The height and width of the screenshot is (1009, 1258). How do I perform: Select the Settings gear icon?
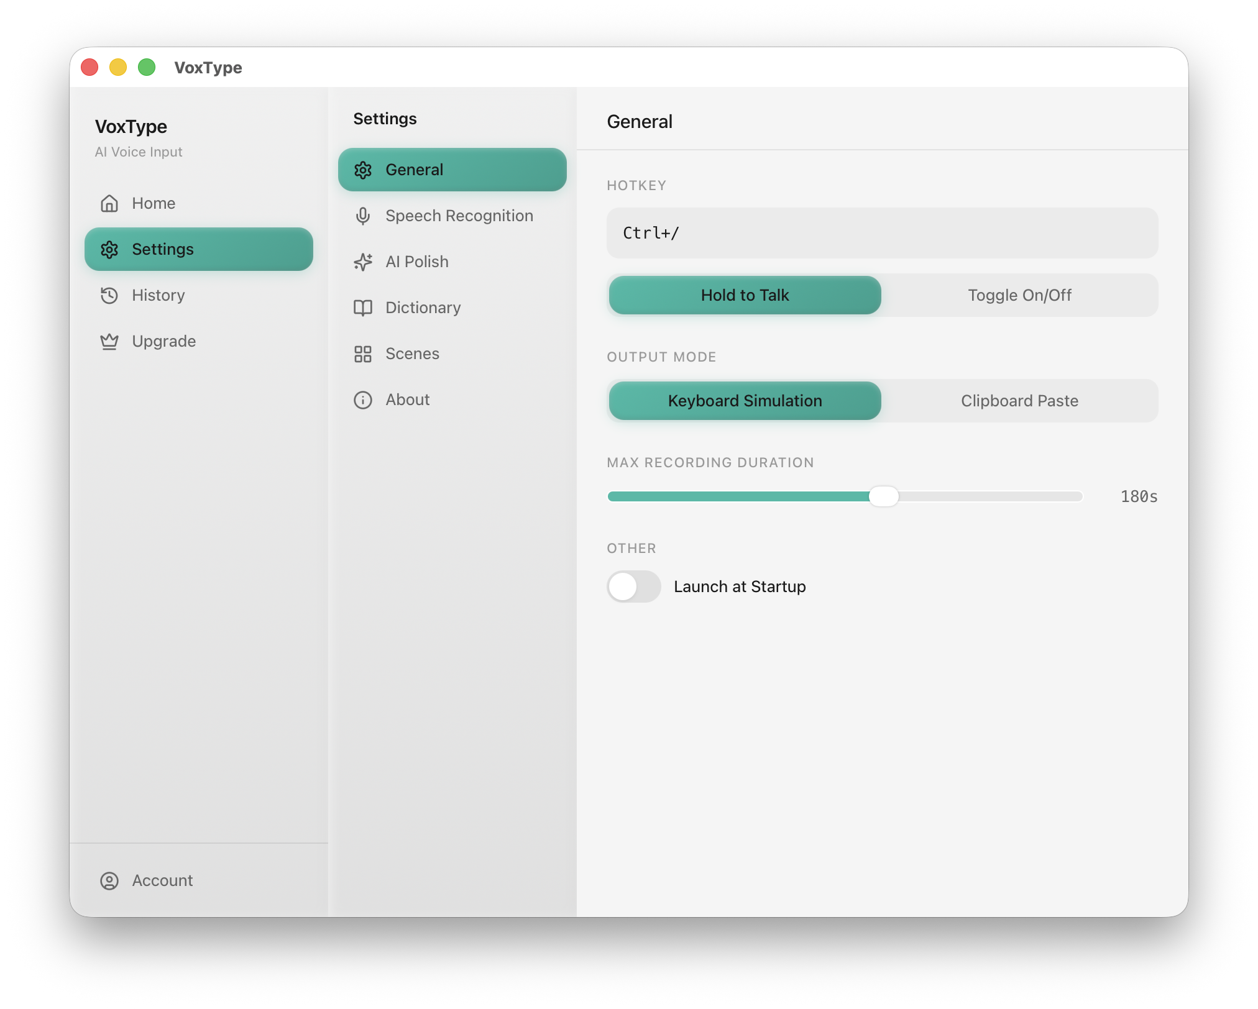(109, 249)
